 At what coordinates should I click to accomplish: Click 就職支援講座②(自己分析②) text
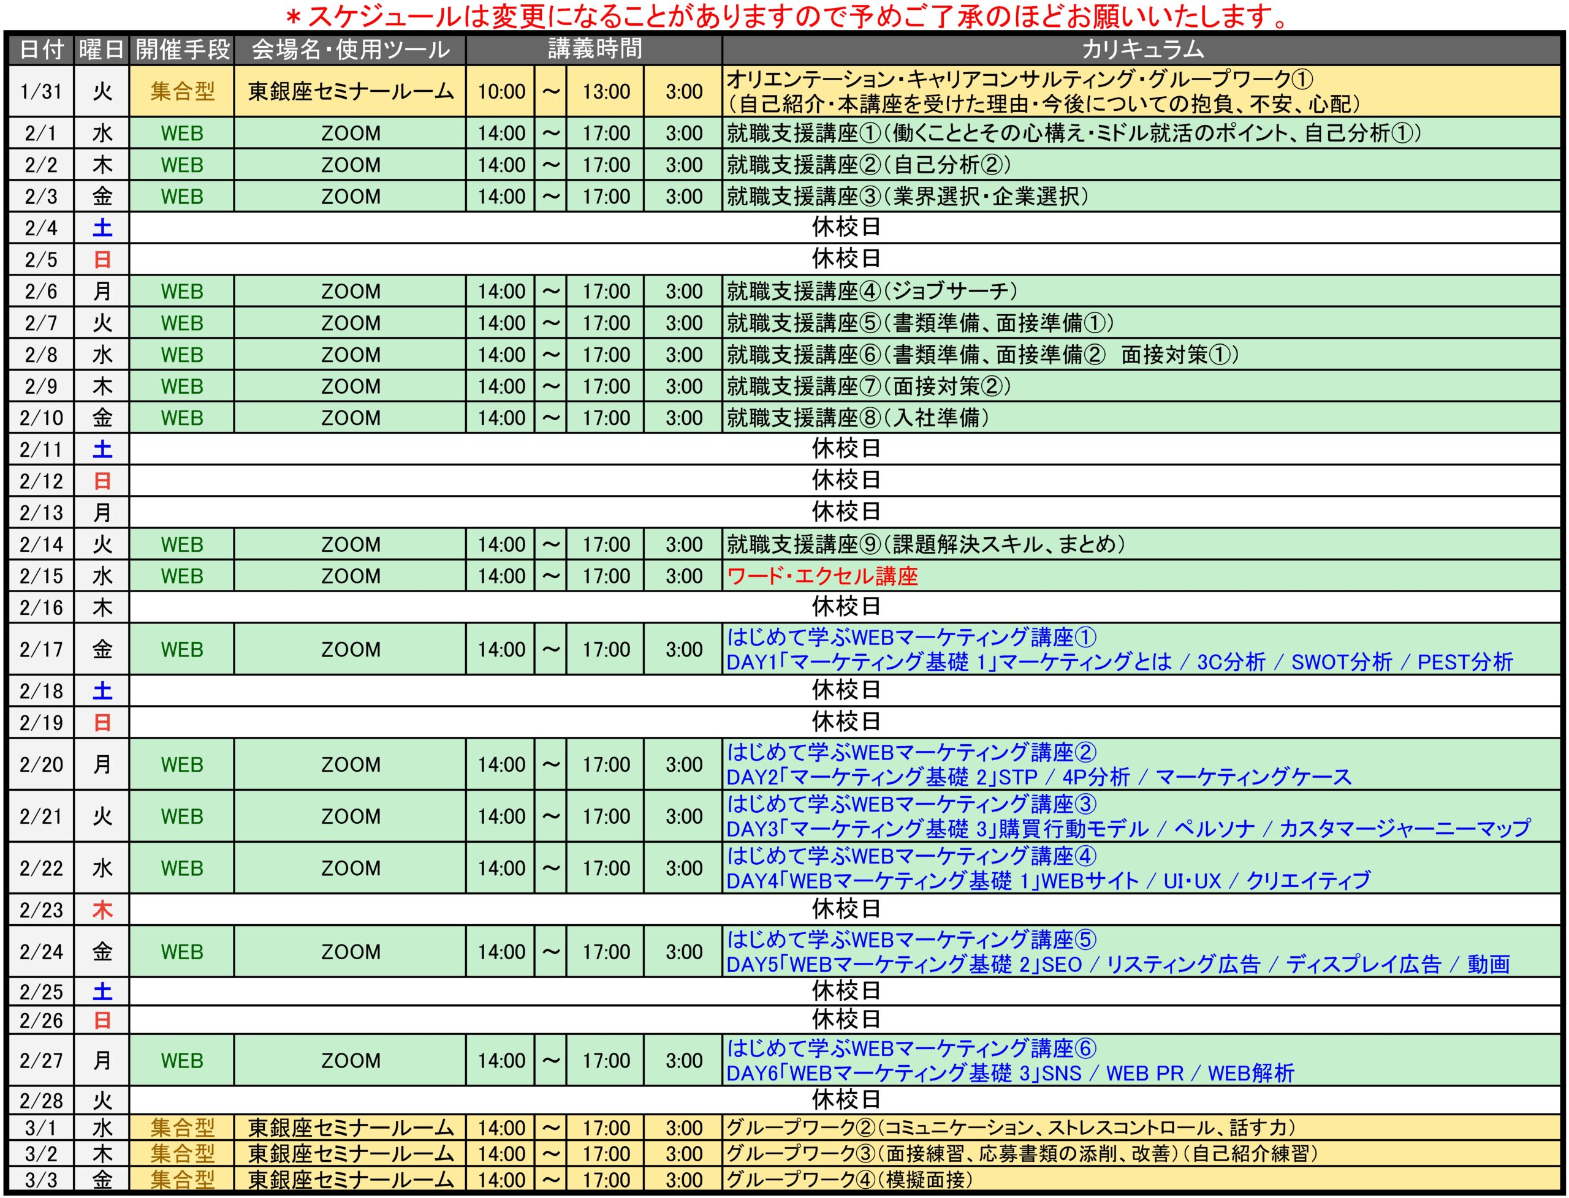868,165
